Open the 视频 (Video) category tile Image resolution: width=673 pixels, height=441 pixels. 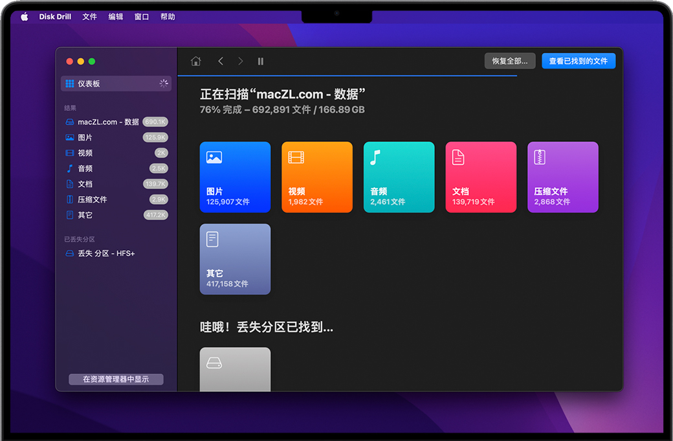pos(317,177)
